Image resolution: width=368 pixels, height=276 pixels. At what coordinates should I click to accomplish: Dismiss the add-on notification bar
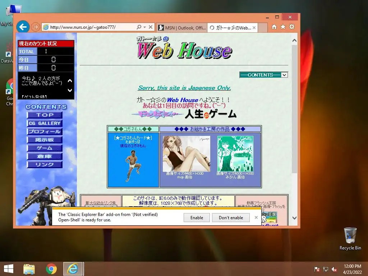[x=256, y=217]
